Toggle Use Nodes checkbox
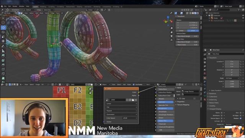Screen dimensions: 245x138 point(134,84)
